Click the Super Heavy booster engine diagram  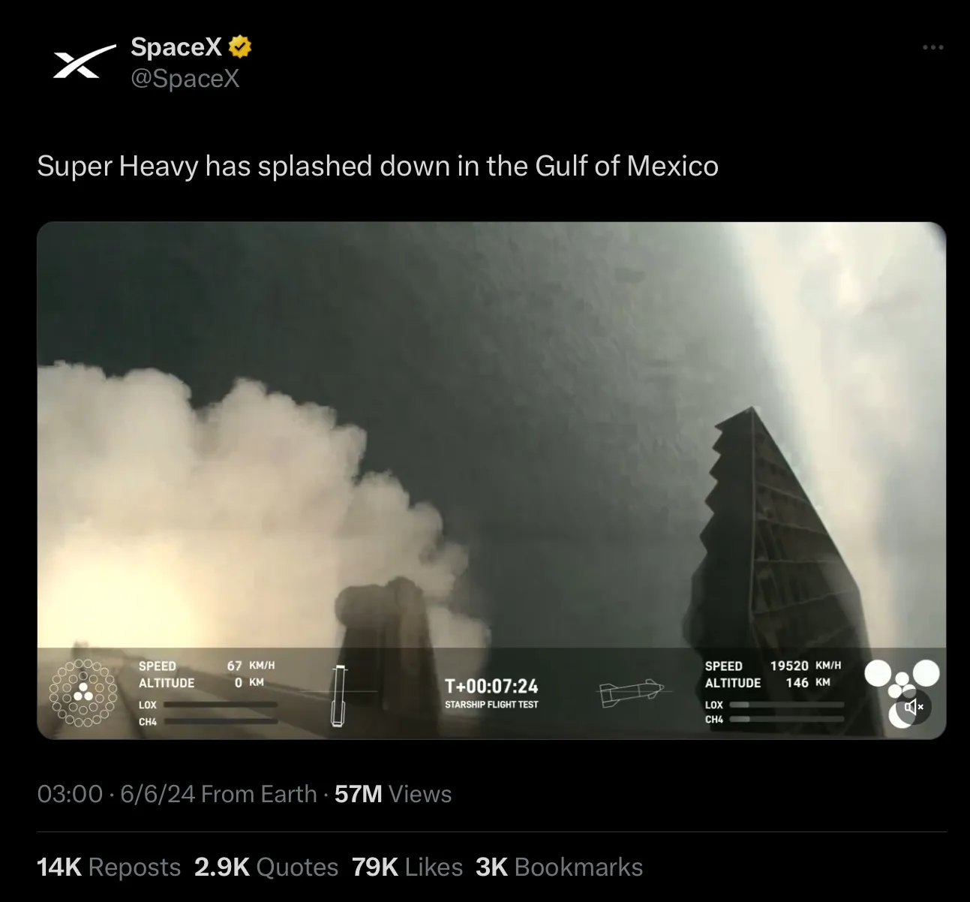tap(83, 693)
